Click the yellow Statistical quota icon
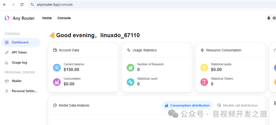 pyautogui.click(x=204, y=68)
